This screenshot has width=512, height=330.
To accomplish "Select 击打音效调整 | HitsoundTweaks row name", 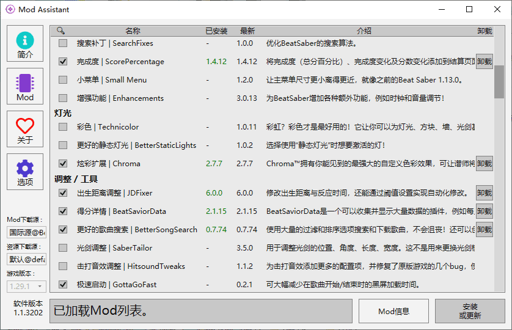I will 131,266.
